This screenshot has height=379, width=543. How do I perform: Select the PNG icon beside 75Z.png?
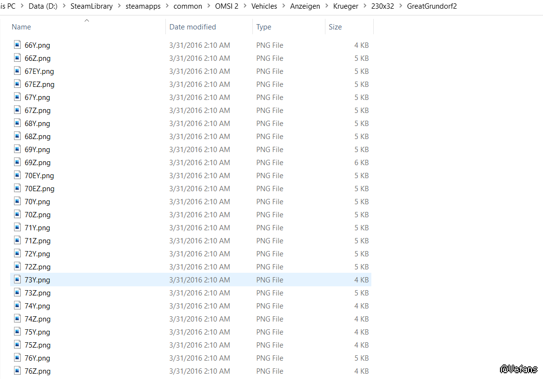coord(17,345)
